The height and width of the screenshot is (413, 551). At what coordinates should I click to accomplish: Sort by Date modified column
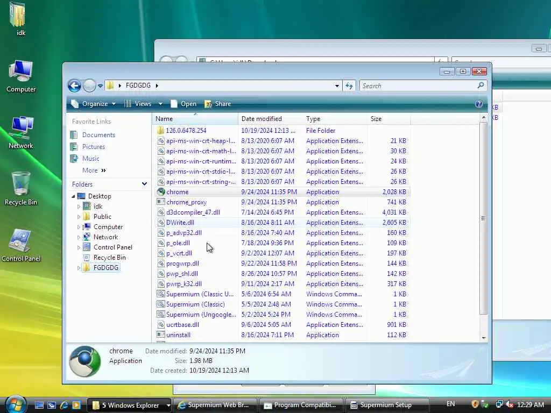(x=270, y=119)
